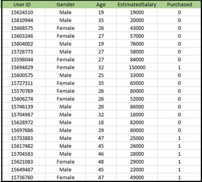Viewport: 202px width, 182px height.
Task: Select the Age cell showing 18
Action: pyautogui.click(x=101, y=123)
